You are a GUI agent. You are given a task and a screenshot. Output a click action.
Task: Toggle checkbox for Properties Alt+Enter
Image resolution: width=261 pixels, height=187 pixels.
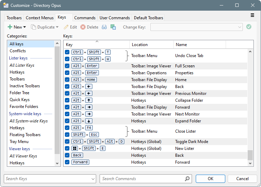(x=67, y=73)
